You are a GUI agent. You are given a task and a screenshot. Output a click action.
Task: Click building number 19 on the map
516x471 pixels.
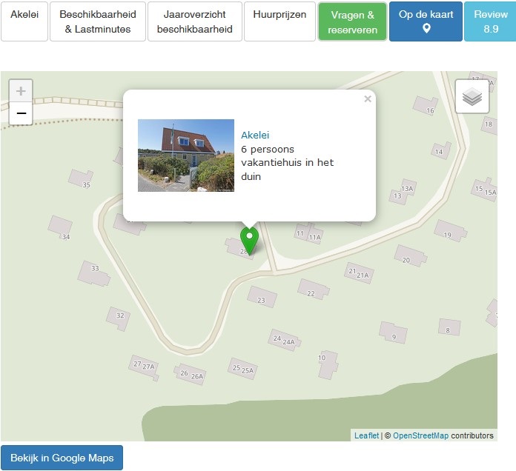451,232
